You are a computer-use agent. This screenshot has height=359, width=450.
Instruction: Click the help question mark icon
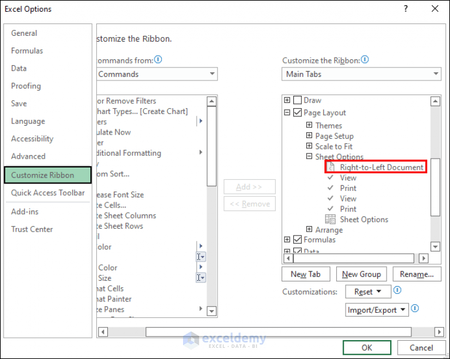click(x=405, y=9)
